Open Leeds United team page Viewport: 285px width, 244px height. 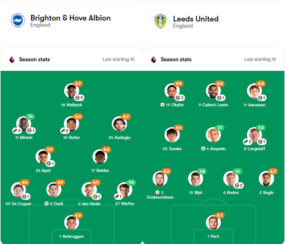pos(196,19)
